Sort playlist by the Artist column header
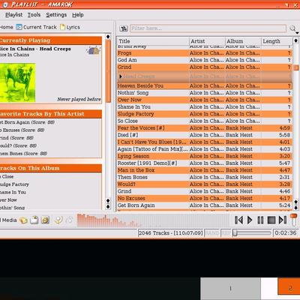Image resolution: width=300 pixels, height=300 pixels. 207,41
